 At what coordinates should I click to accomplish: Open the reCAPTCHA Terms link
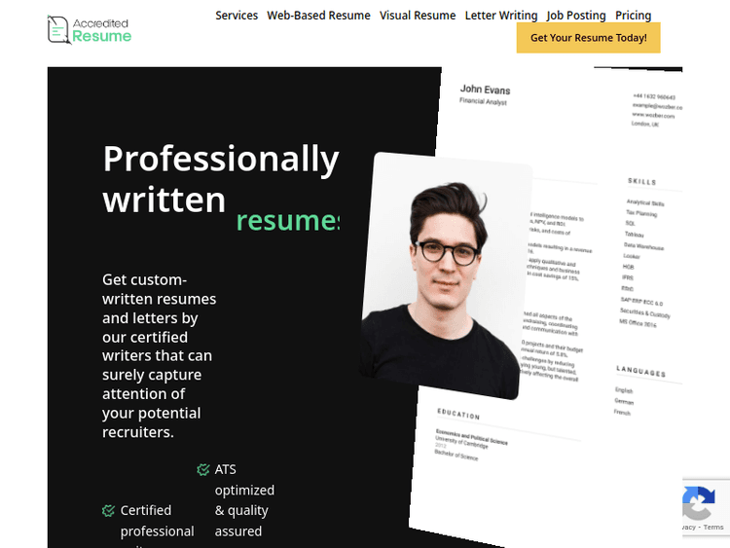[713, 527]
